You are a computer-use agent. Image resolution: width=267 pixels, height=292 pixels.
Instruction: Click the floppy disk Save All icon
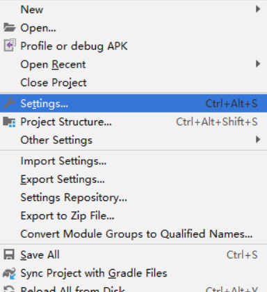point(9,254)
